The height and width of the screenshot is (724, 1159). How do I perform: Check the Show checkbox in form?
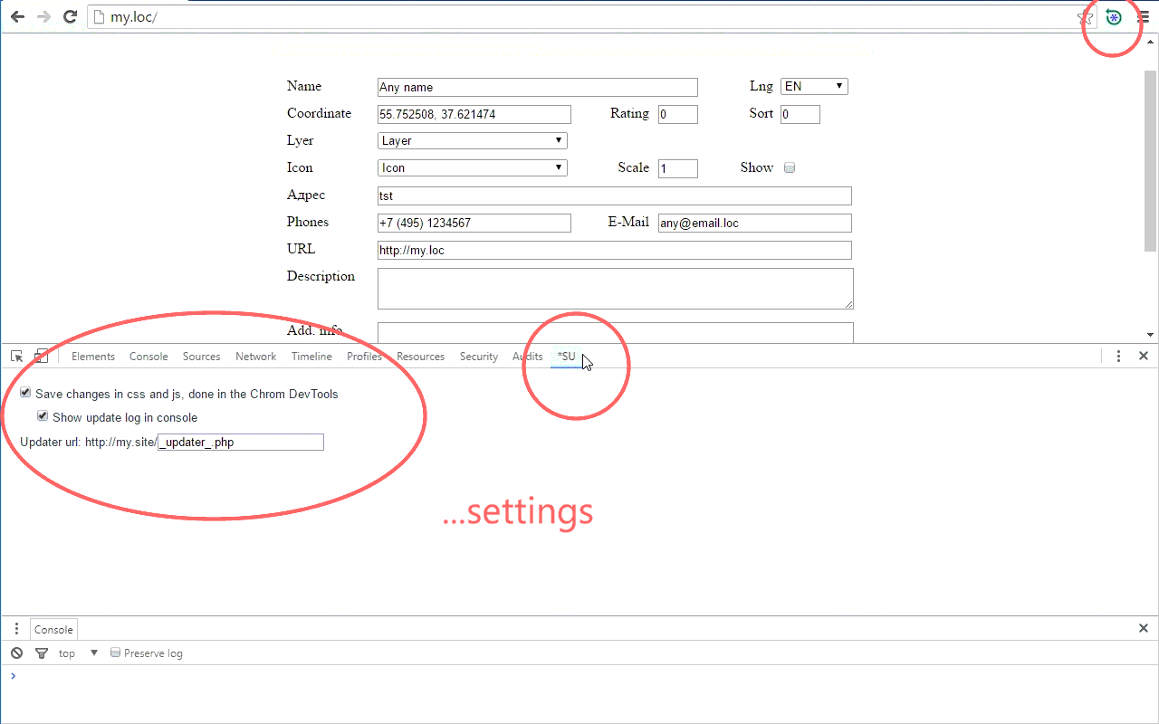790,168
